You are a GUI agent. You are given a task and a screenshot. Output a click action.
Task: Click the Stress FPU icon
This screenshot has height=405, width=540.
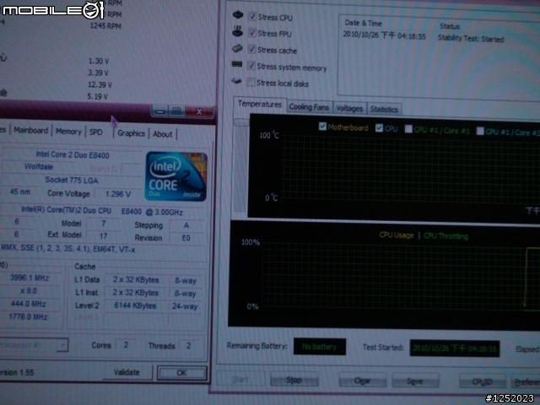click(237, 31)
